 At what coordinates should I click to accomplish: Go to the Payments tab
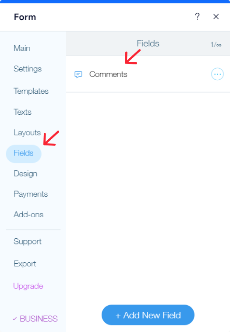31,194
